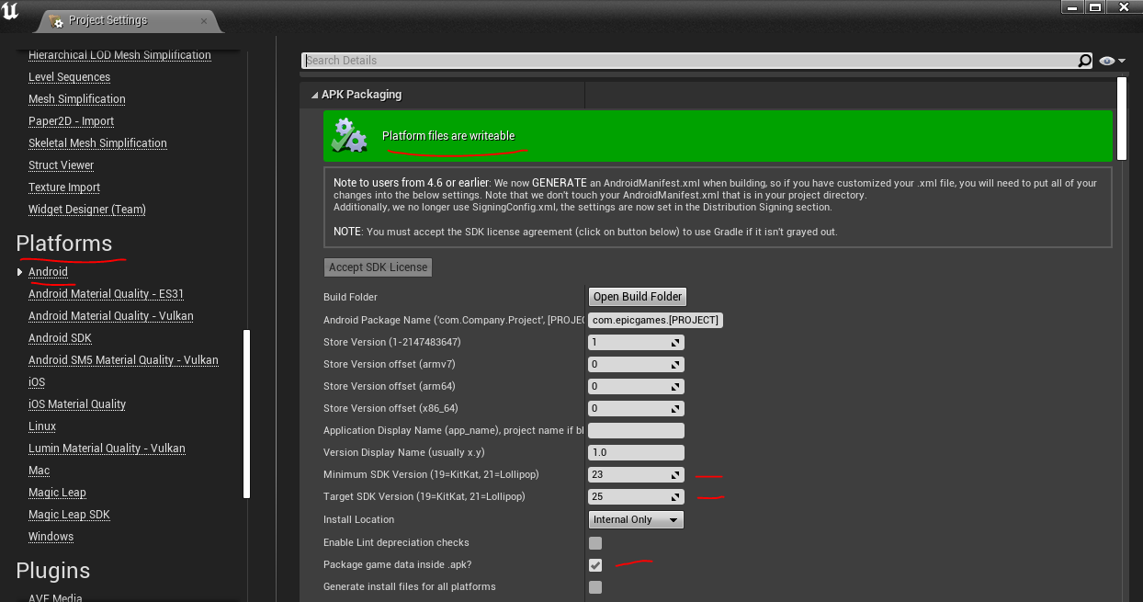This screenshot has height=602, width=1143.
Task: Open the eye view options dropdown
Action: (1112, 61)
